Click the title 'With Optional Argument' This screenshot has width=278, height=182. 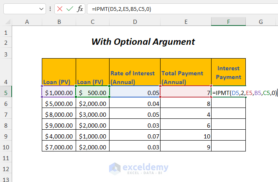point(143,42)
